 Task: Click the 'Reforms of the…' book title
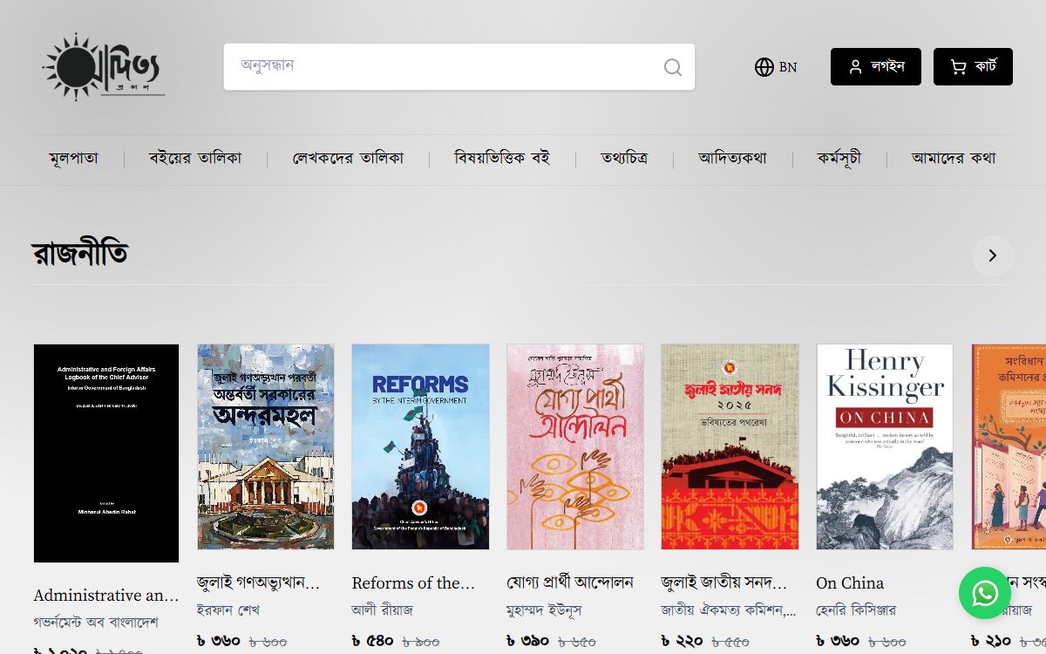tap(413, 582)
